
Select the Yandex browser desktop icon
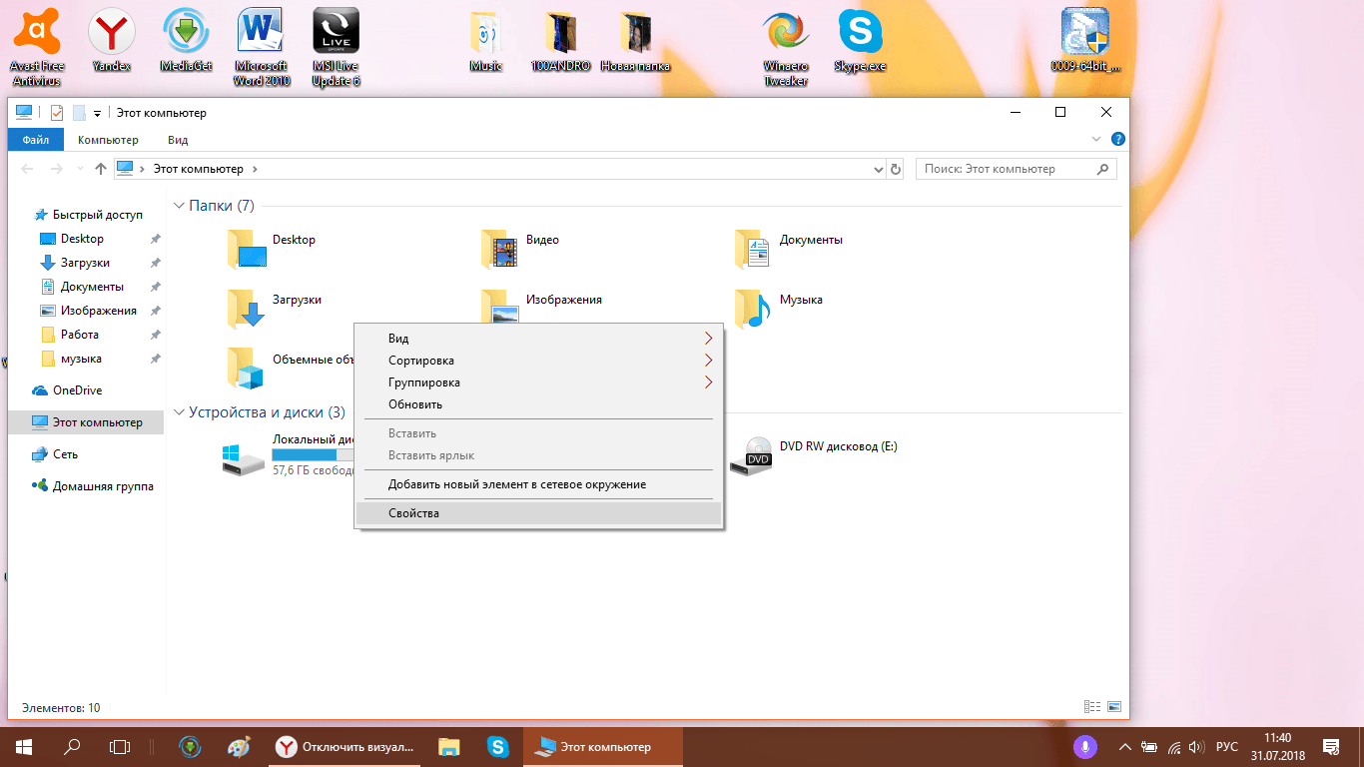pyautogui.click(x=112, y=40)
